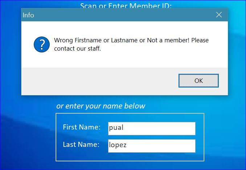Click the typed text "pual"
The width and height of the screenshot is (246, 170).
pos(116,127)
